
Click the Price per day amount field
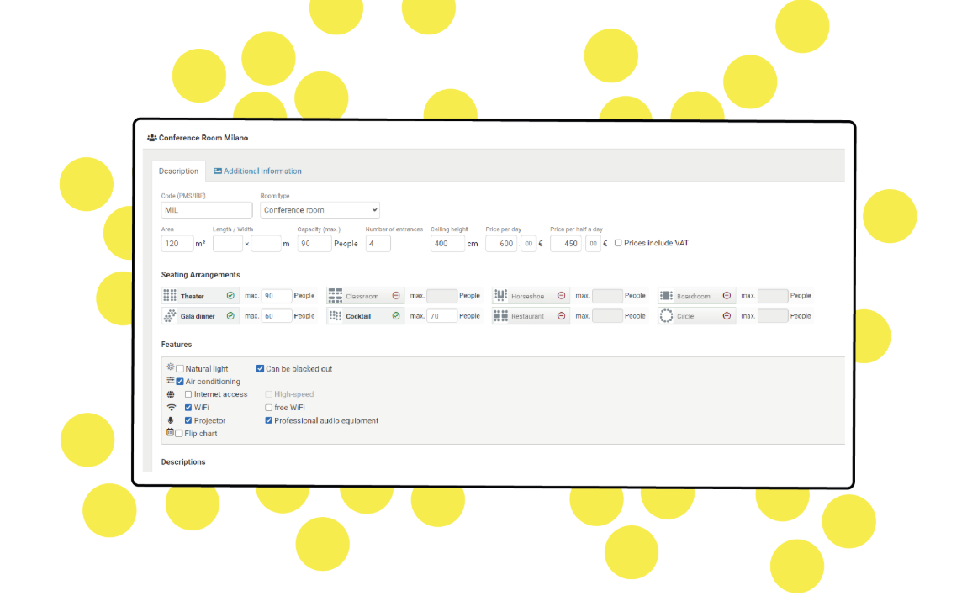point(501,244)
